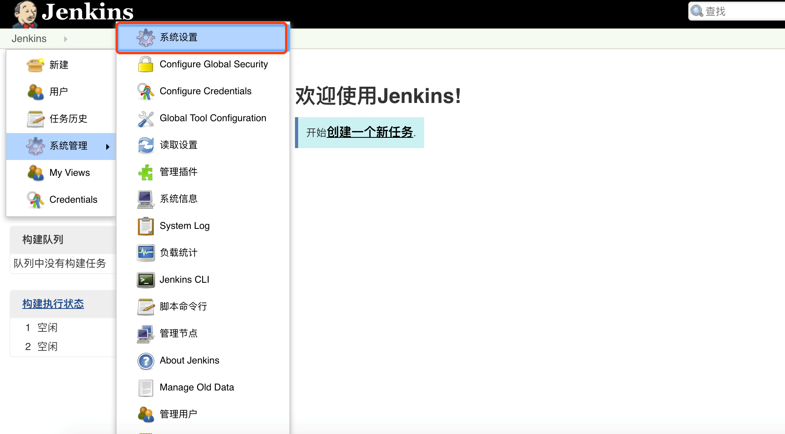Click the new item box icon for 新建
Viewport: 785px width, 434px height.
35,65
